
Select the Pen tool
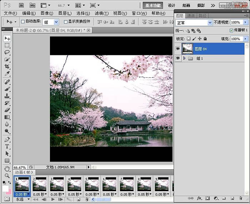click(x=7, y=139)
